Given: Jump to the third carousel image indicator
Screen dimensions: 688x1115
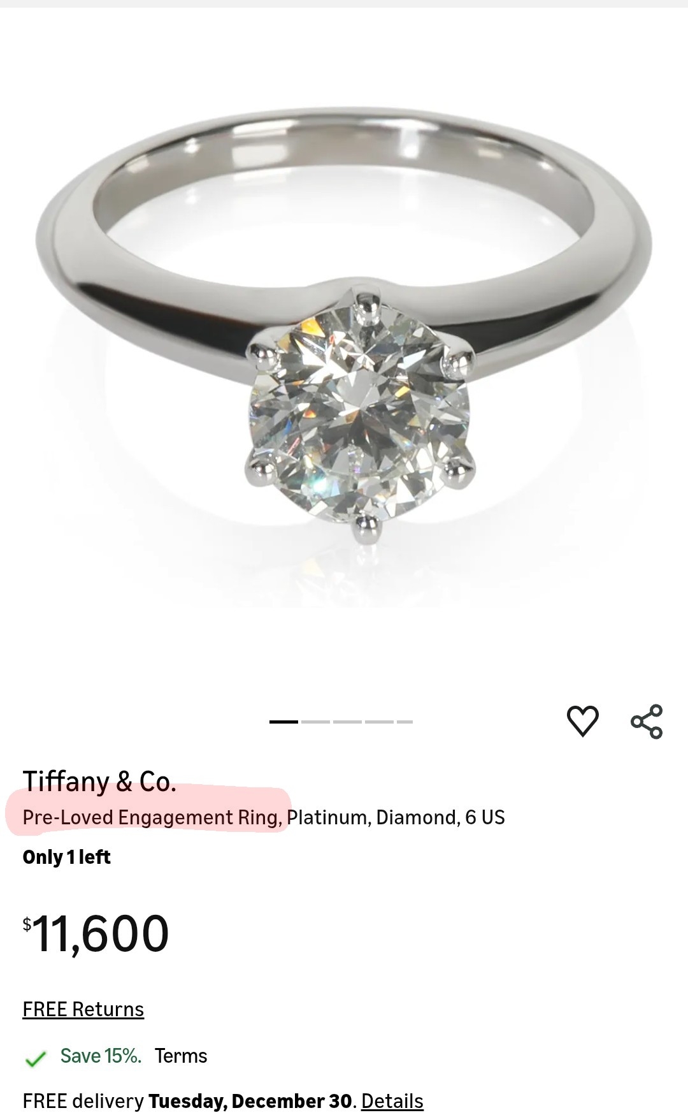Looking at the screenshot, I should click(347, 722).
